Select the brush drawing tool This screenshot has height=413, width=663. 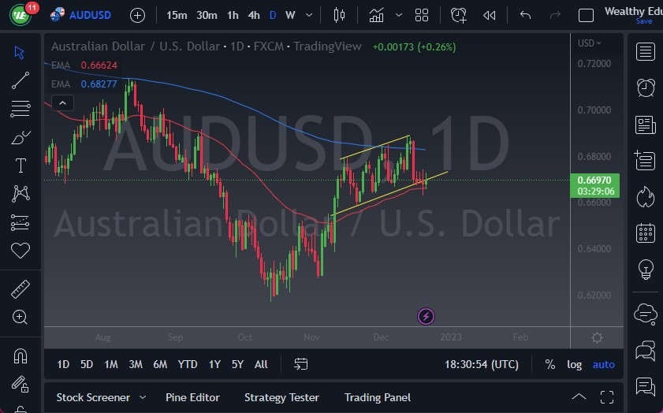pyautogui.click(x=20, y=137)
